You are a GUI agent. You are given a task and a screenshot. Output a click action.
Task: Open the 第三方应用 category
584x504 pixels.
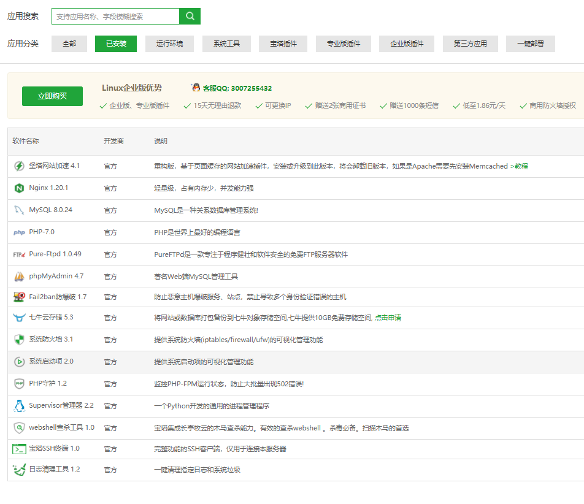tap(470, 44)
